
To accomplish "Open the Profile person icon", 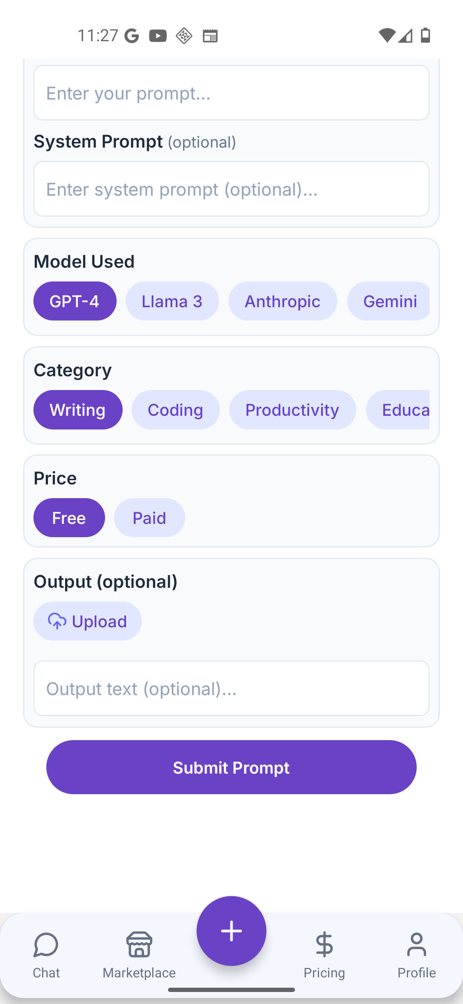I will (x=416, y=945).
